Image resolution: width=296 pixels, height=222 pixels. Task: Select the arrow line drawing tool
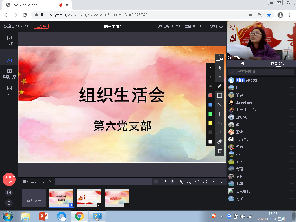220,105
